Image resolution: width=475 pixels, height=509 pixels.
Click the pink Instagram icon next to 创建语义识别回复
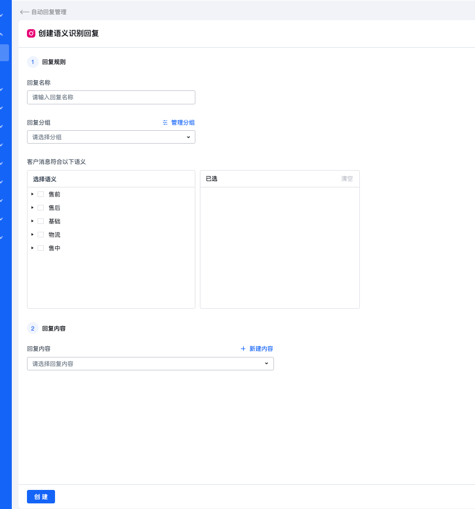[x=31, y=34]
